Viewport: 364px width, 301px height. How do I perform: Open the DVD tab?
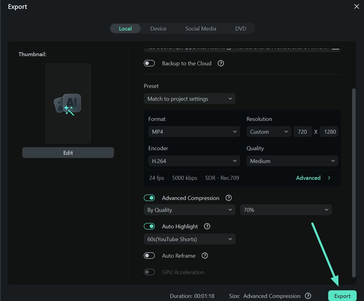[240, 28]
